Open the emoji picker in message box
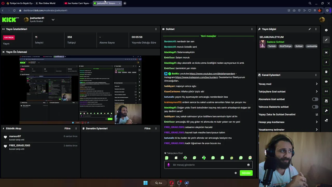The image size is (332, 187). [x=248, y=165]
